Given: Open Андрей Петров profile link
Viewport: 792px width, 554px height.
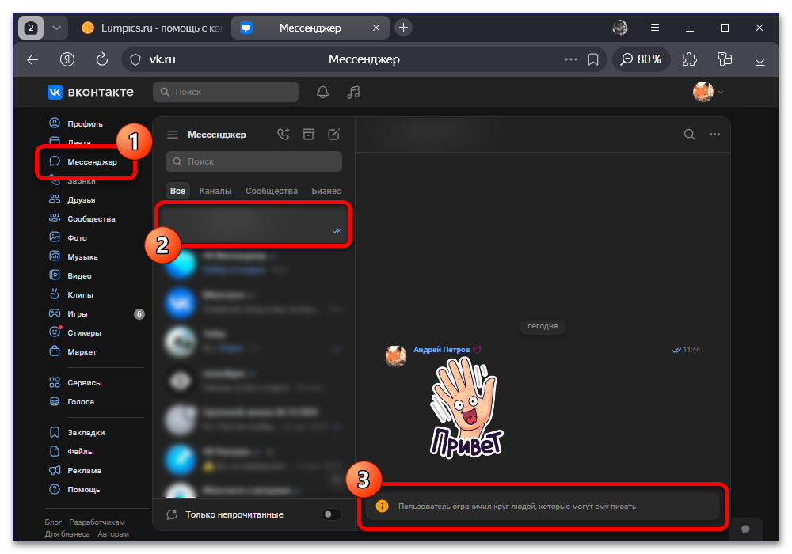Looking at the screenshot, I should point(441,350).
